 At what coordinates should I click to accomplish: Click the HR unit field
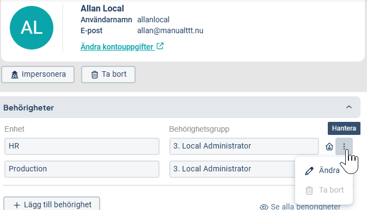[x=82, y=146]
